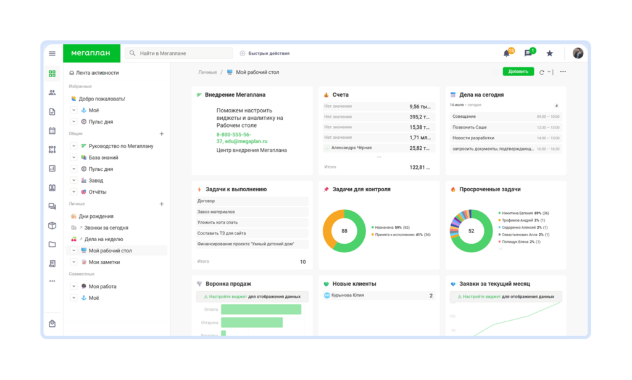The image size is (632, 380).
Task: Open the hamburger menu in the top left
Action: tap(52, 54)
